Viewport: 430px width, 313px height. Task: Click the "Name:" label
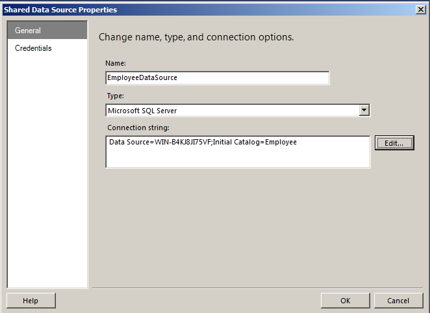coord(115,63)
